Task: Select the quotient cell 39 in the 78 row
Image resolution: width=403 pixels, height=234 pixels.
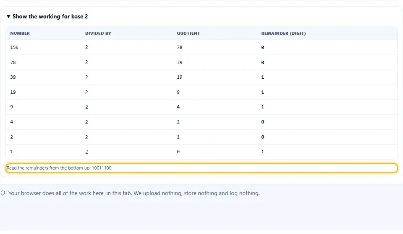Action: tap(180, 62)
